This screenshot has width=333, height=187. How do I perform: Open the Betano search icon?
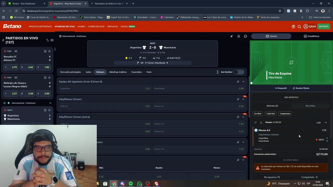point(299,26)
